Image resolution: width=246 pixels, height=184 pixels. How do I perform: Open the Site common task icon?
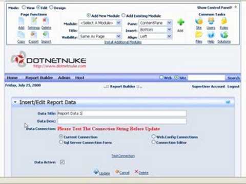199,21
